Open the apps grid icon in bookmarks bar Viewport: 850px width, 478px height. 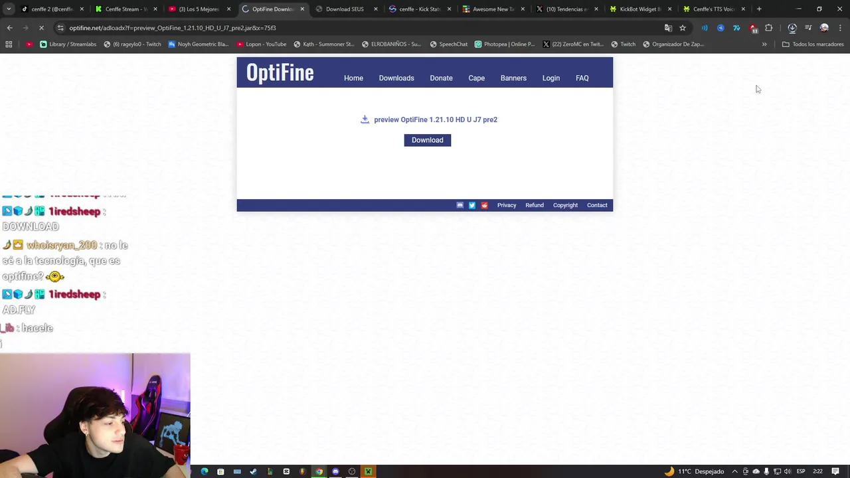9,44
